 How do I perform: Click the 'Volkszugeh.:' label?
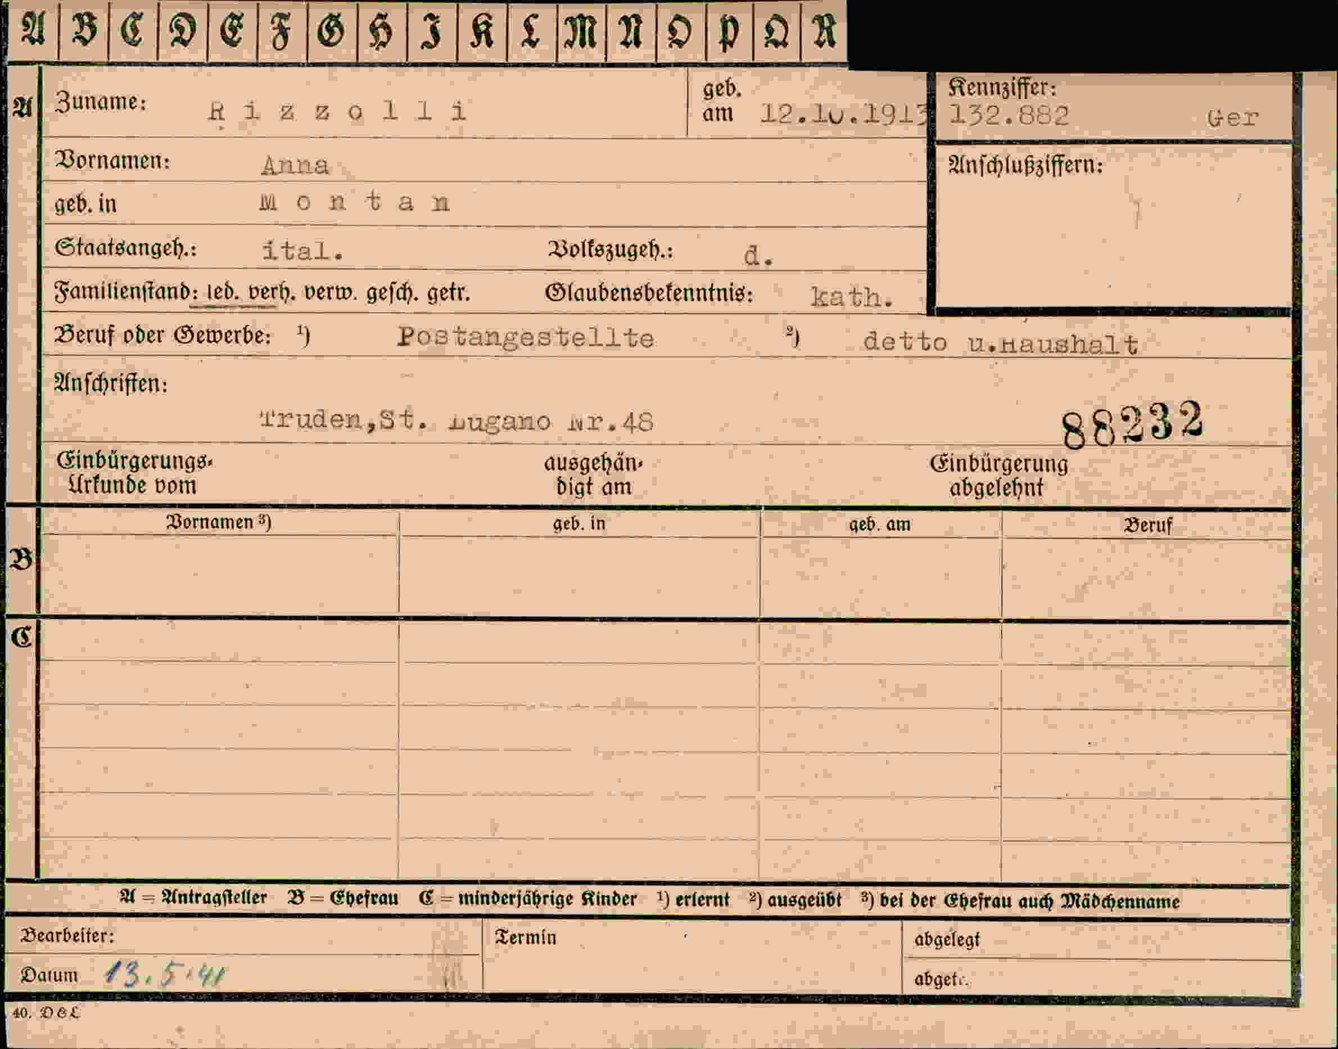(611, 251)
